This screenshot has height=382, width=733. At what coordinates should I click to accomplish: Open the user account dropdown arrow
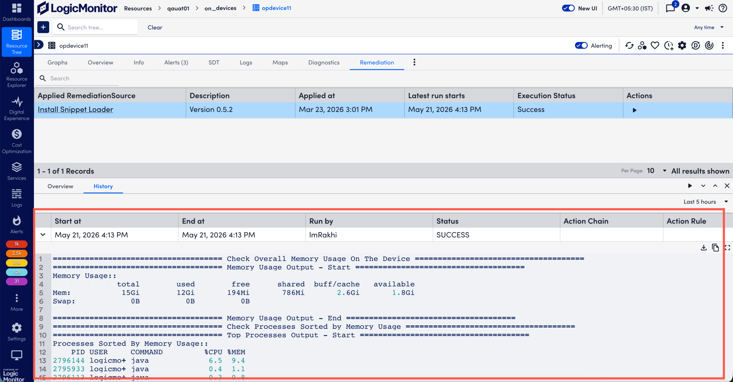pos(697,8)
